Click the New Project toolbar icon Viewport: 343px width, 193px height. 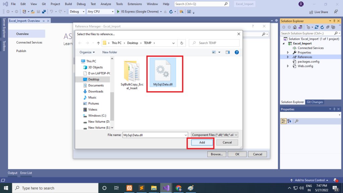click(24, 12)
